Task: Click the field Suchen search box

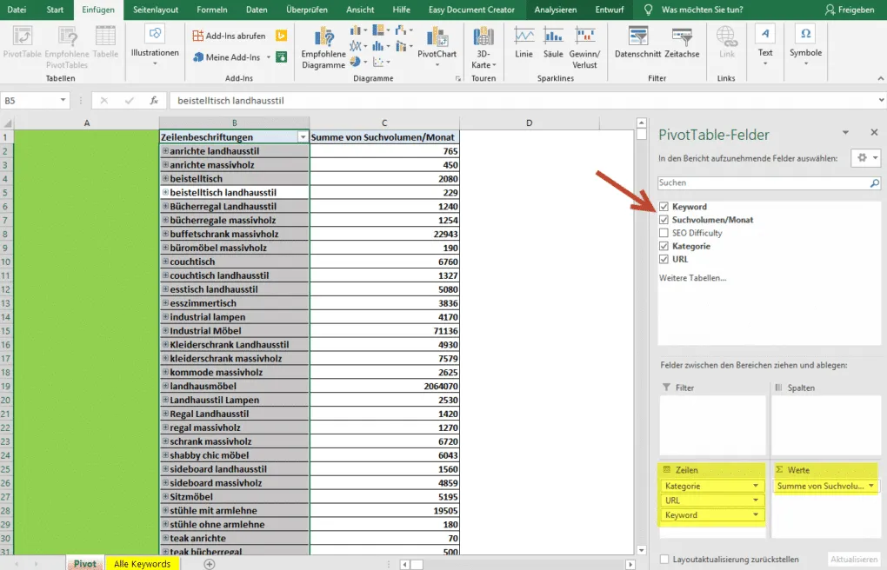Action: pos(763,182)
